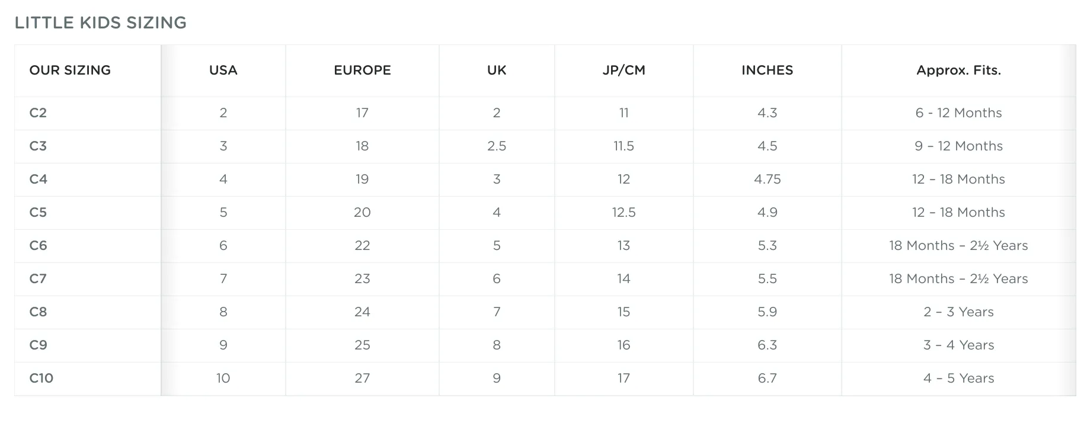Select the UK column header
This screenshot has width=1084, height=433.
pos(497,70)
